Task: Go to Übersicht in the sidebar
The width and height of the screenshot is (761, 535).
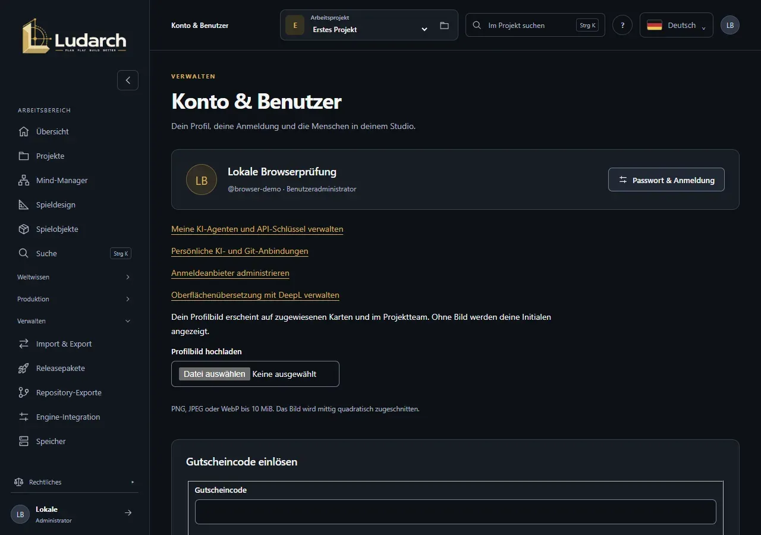Action: coord(74,131)
